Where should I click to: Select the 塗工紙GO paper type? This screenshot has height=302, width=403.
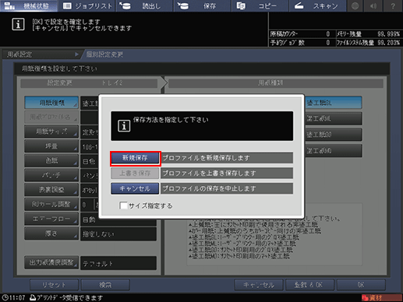[333, 135]
